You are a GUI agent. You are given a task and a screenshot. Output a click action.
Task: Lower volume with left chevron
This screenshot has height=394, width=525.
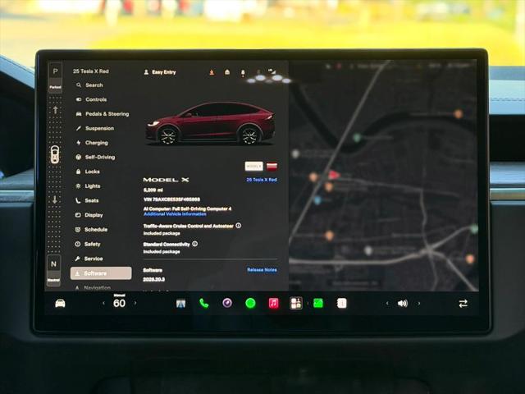pyautogui.click(x=387, y=304)
